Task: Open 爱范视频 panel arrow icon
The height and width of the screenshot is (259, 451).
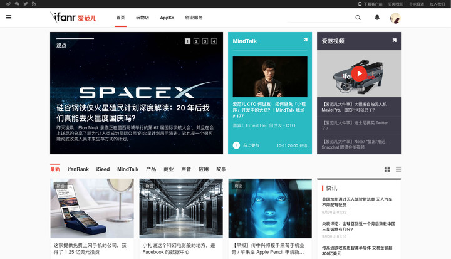Action: click(x=395, y=40)
